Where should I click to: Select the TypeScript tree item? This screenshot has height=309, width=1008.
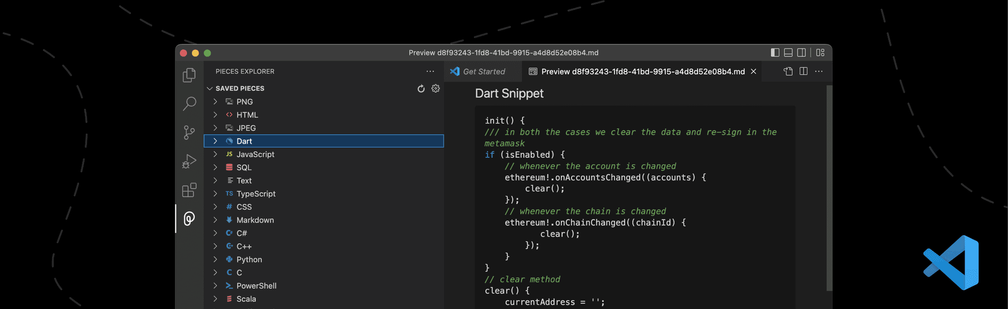324,194
